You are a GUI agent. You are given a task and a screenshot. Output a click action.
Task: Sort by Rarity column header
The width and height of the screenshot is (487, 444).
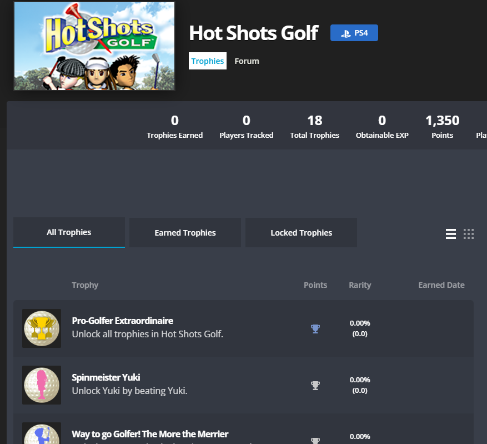pos(360,285)
